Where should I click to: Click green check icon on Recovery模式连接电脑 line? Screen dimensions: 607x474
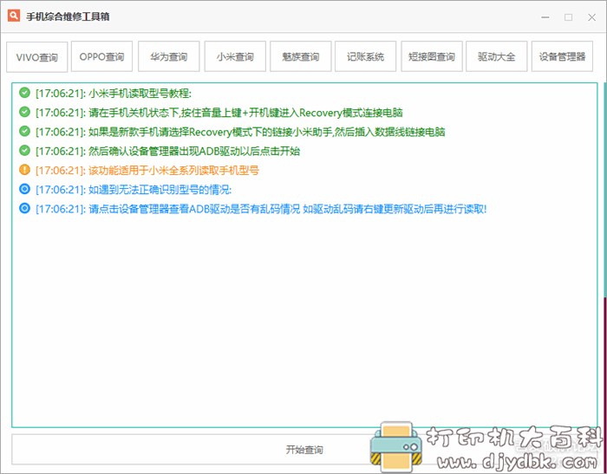pyautogui.click(x=25, y=112)
